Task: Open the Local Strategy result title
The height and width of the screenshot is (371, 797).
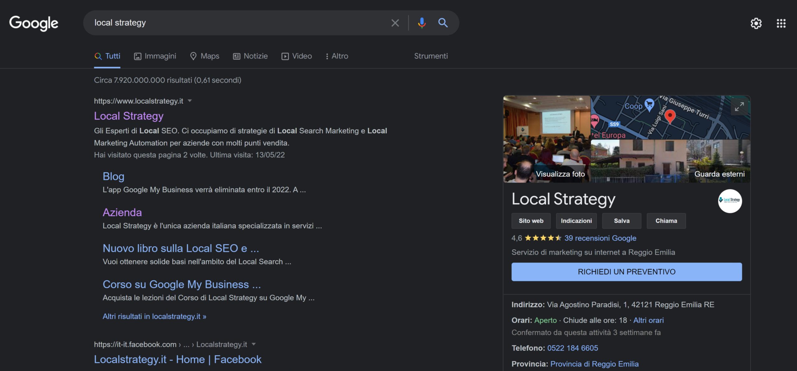Action: click(x=129, y=116)
